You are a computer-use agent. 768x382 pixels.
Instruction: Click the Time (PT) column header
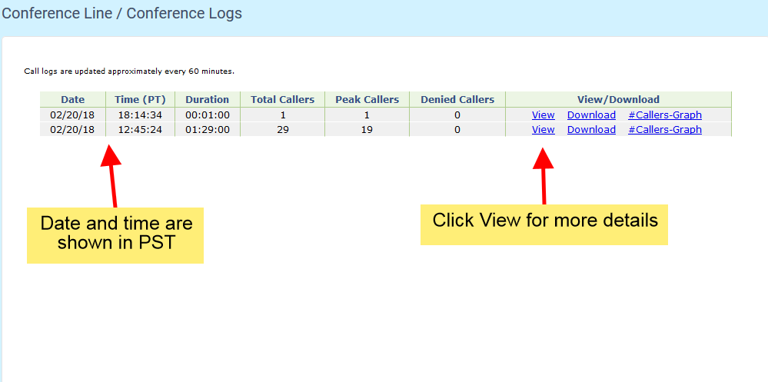[x=140, y=99]
